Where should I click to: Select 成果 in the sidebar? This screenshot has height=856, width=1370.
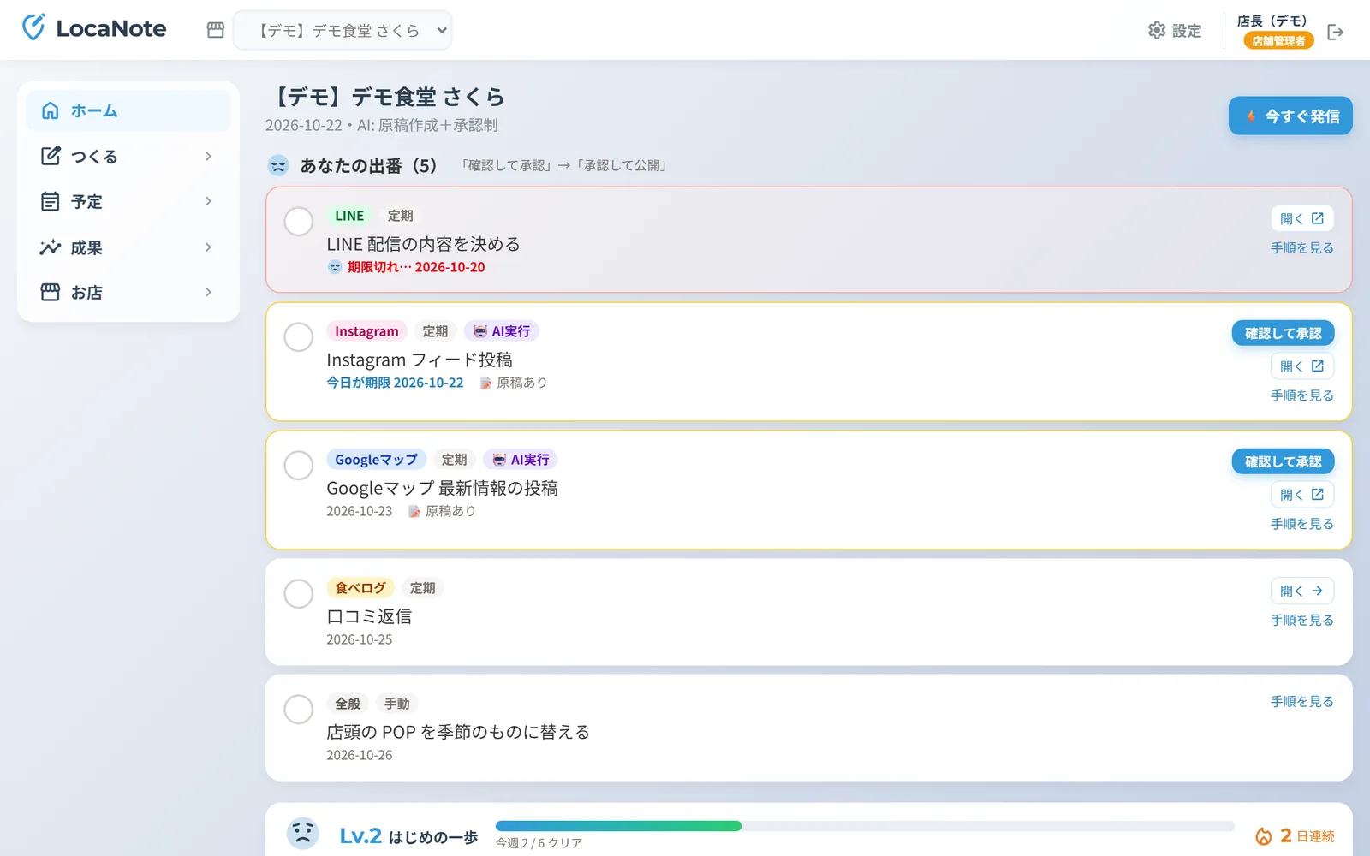pos(128,247)
